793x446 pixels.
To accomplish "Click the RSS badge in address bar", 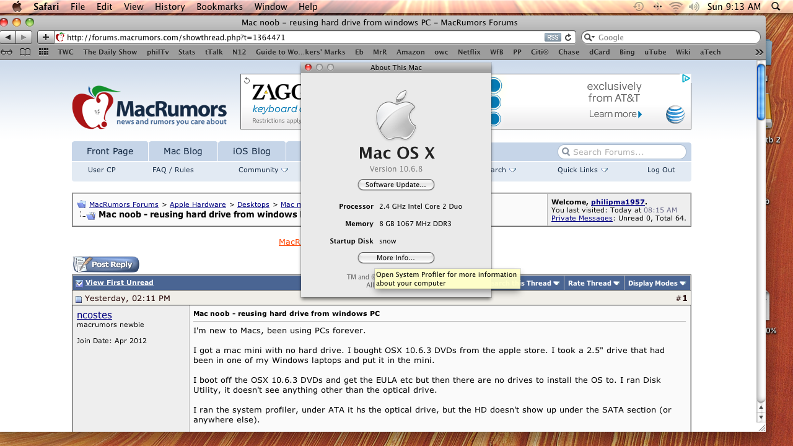I will [553, 37].
